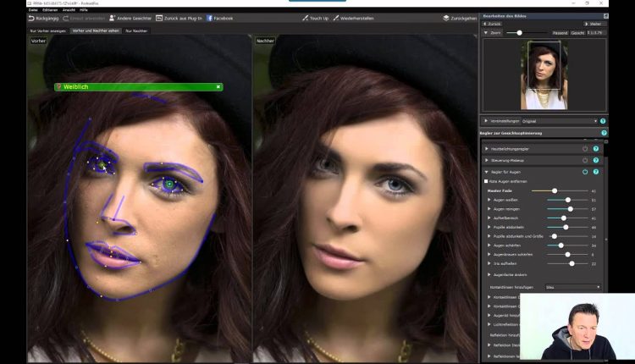635x364 pixels.
Task: Open help for Hautbeleuchtungsregler
Action: tap(596, 149)
